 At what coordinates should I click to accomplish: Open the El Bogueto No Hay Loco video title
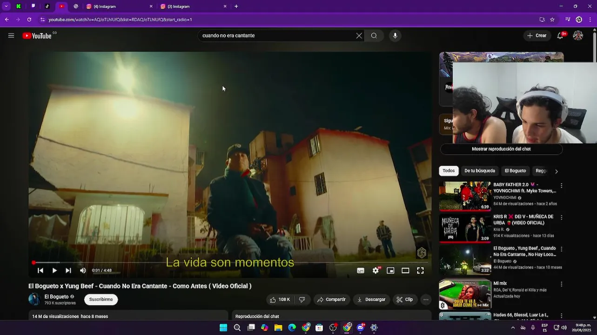524,251
